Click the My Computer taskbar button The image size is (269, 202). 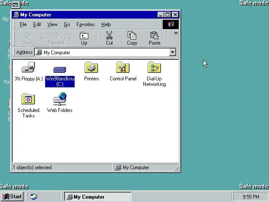click(98, 197)
